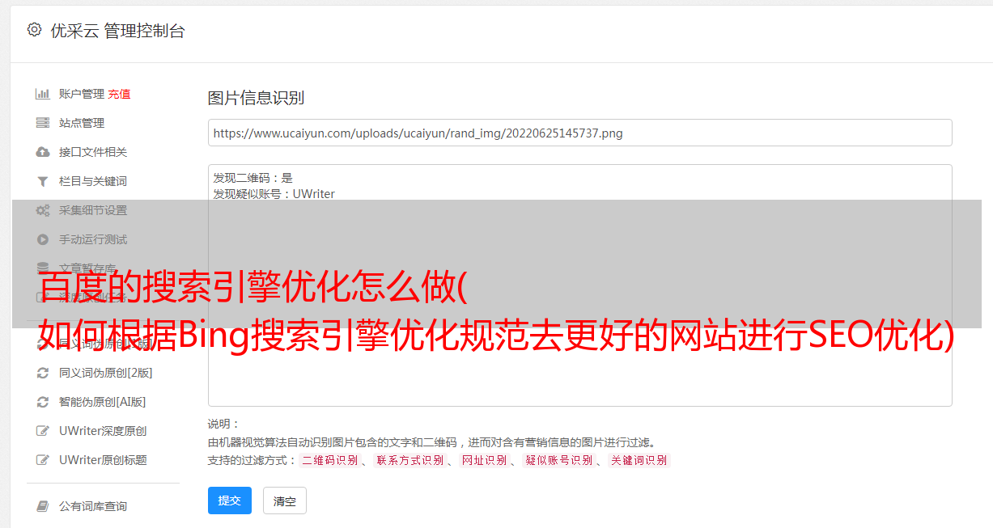Open 公有词库查询 via its book icon
Image resolution: width=993 pixels, height=528 pixels.
(43, 506)
